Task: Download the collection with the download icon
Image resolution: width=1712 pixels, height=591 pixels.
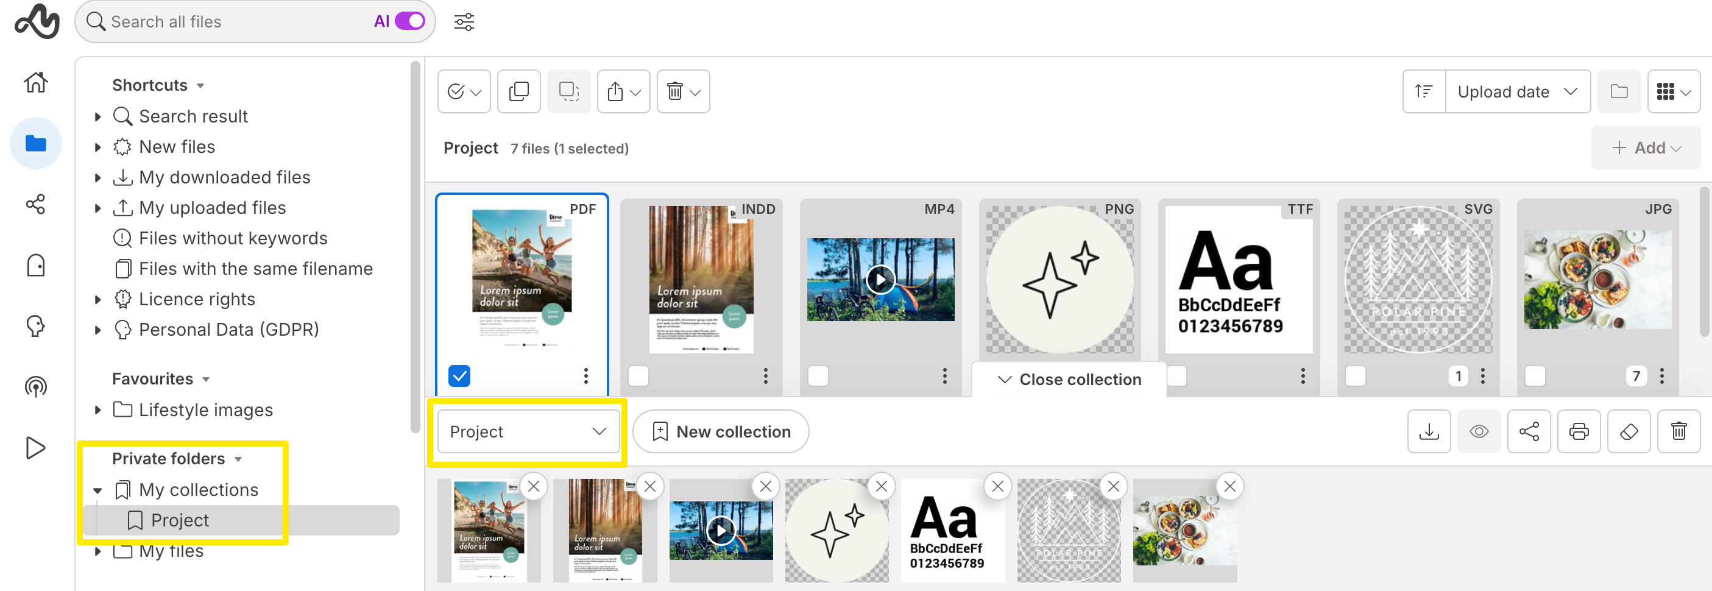Action: click(1428, 431)
